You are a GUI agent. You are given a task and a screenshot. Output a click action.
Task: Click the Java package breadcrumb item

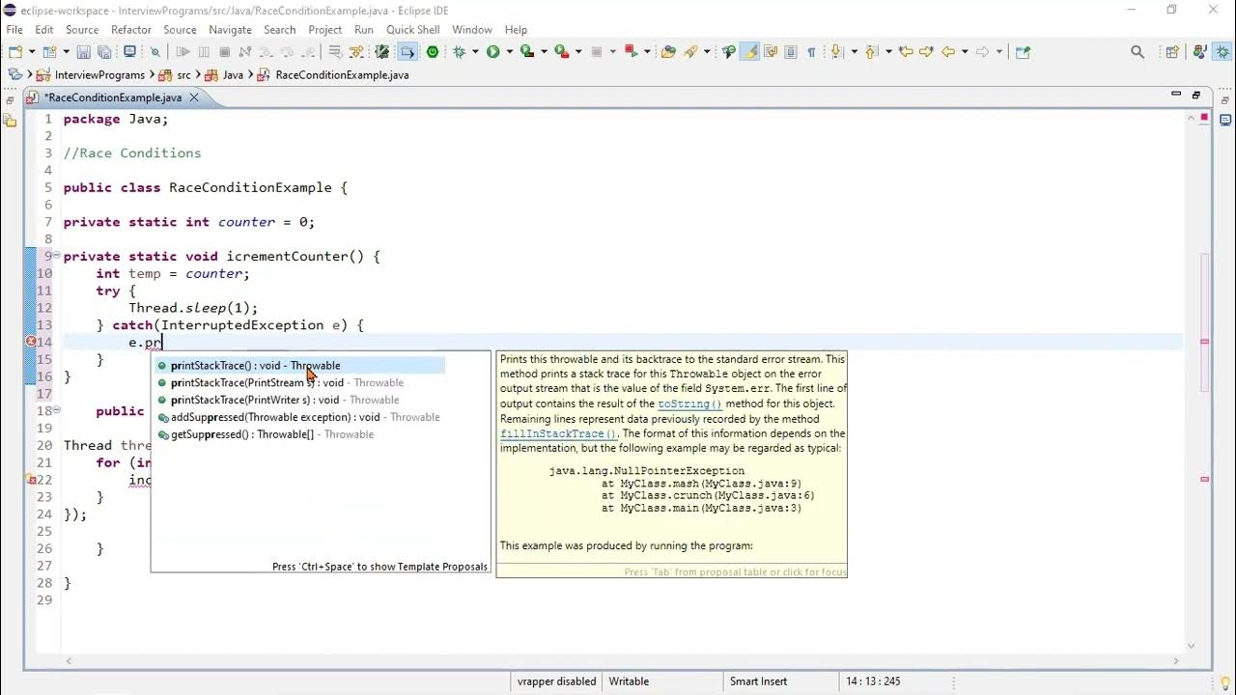click(x=224, y=74)
